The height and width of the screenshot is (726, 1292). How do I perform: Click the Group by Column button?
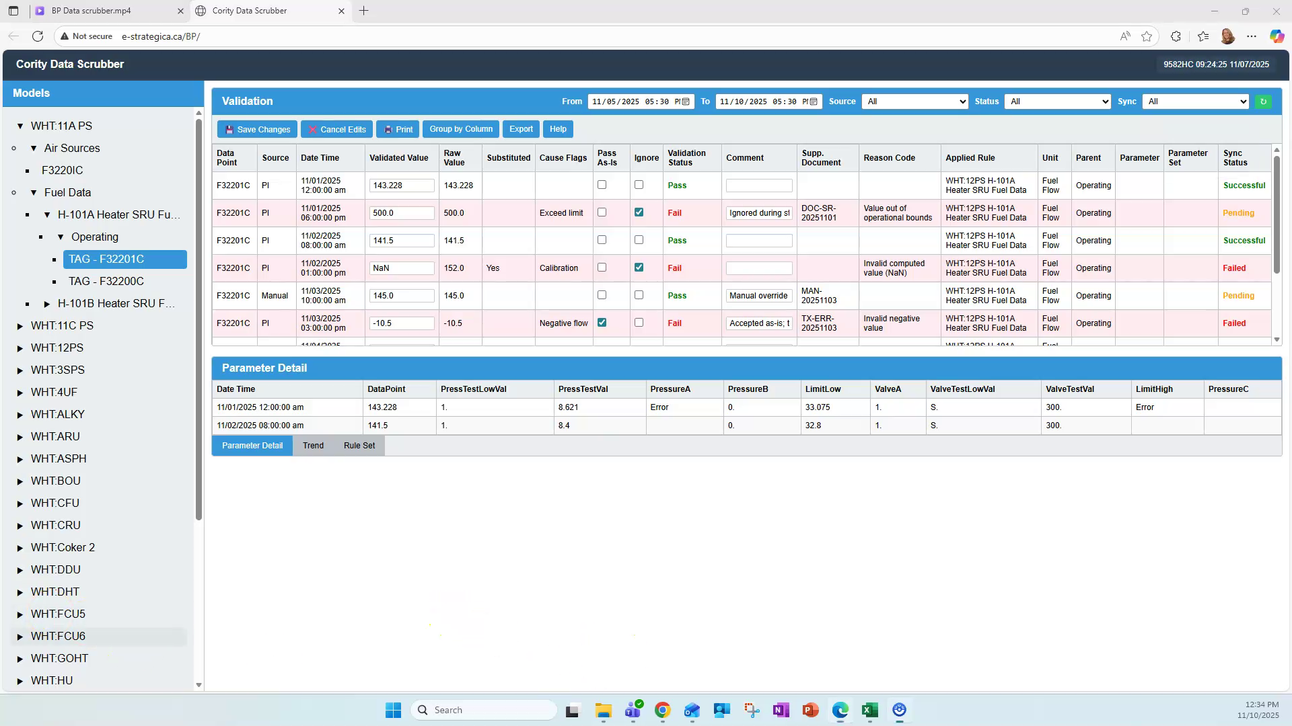(460, 129)
